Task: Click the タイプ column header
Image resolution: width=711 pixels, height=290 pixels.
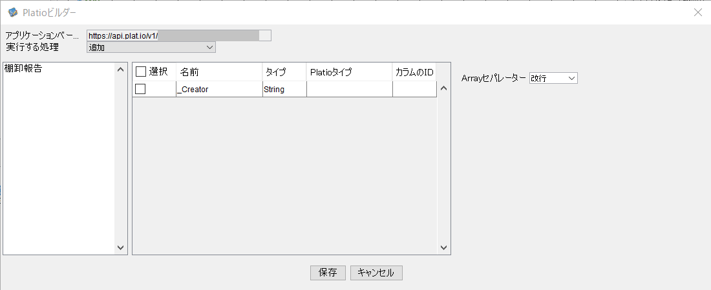Action: coord(285,72)
